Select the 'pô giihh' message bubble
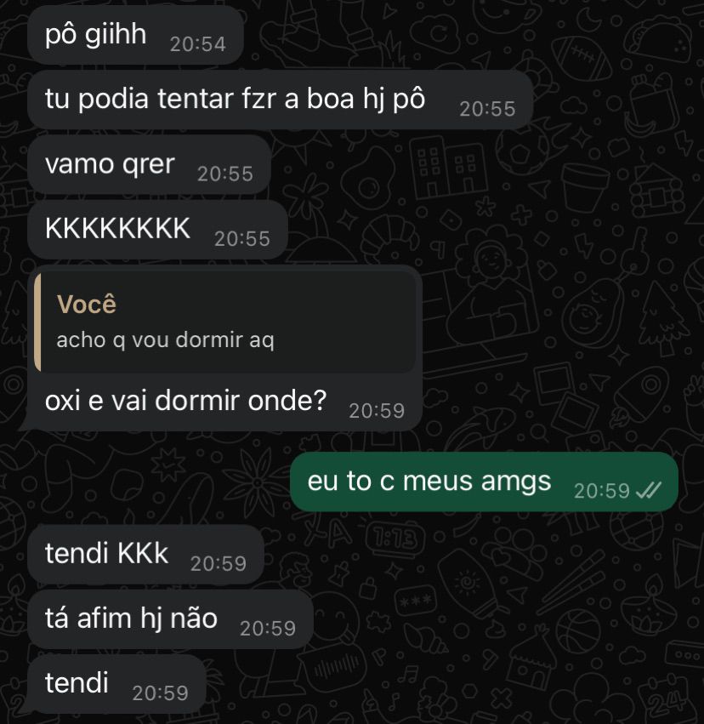Screen dimensions: 704x724 [135, 35]
